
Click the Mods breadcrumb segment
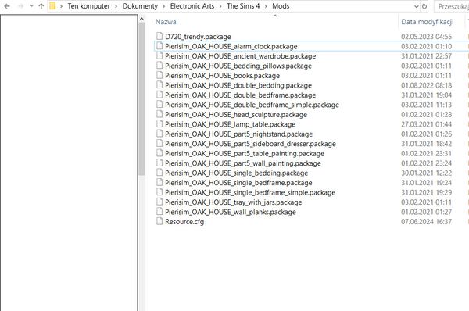pyautogui.click(x=281, y=6)
